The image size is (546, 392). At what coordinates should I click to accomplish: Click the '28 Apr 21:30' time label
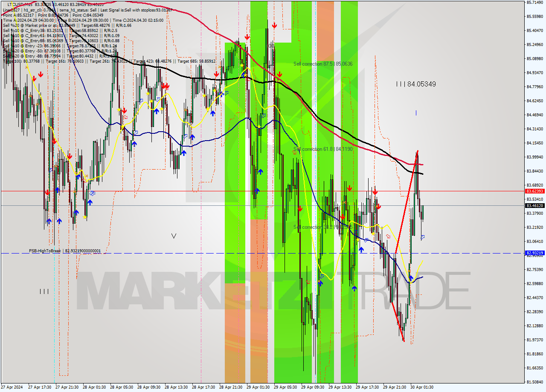click(x=231, y=387)
